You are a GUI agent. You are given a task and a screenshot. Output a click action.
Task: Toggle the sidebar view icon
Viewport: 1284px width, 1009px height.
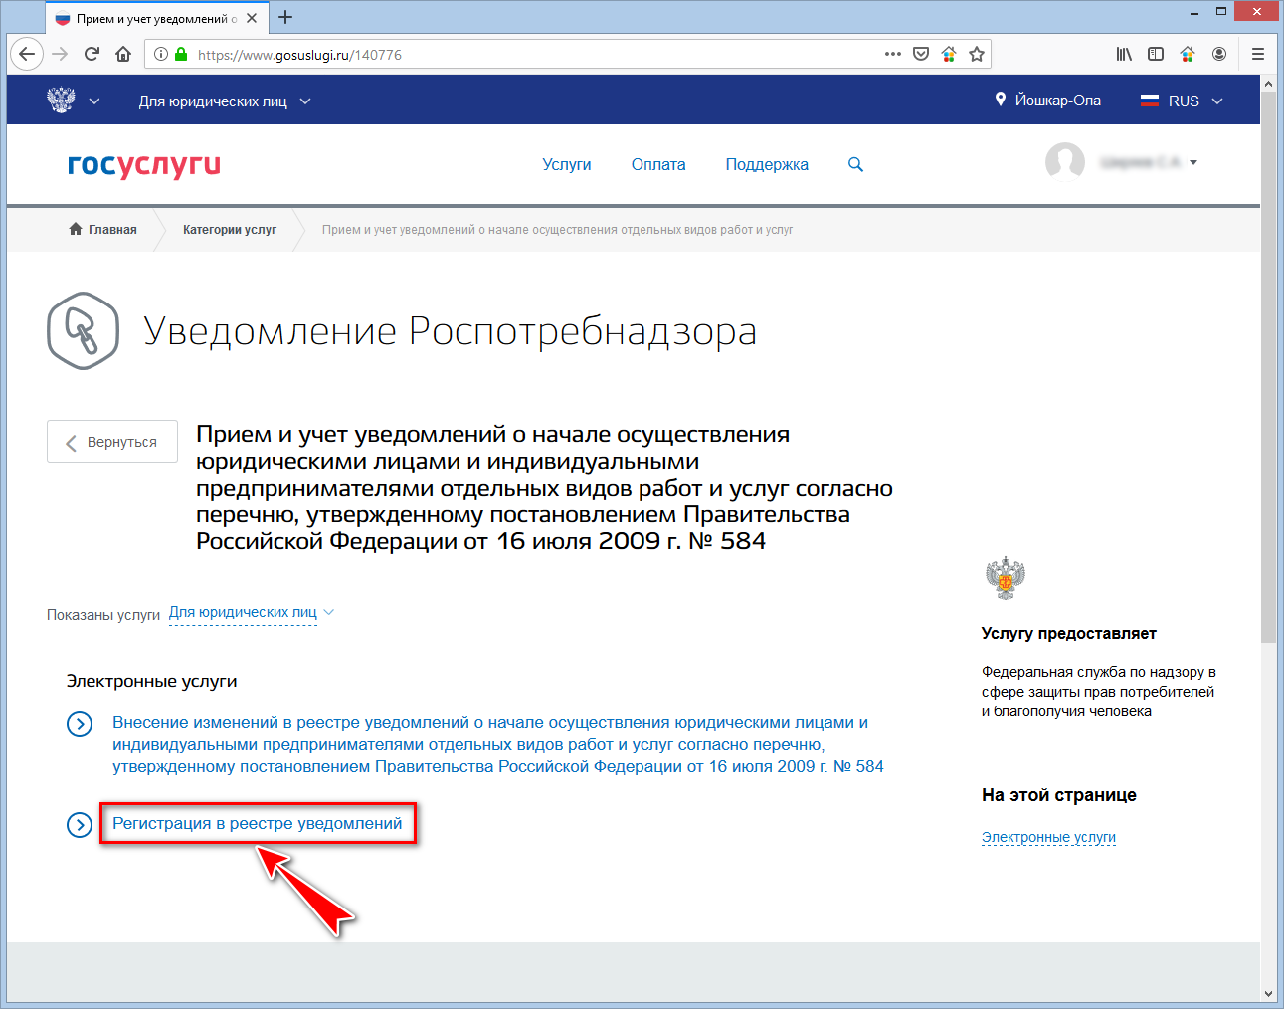pos(1156,54)
